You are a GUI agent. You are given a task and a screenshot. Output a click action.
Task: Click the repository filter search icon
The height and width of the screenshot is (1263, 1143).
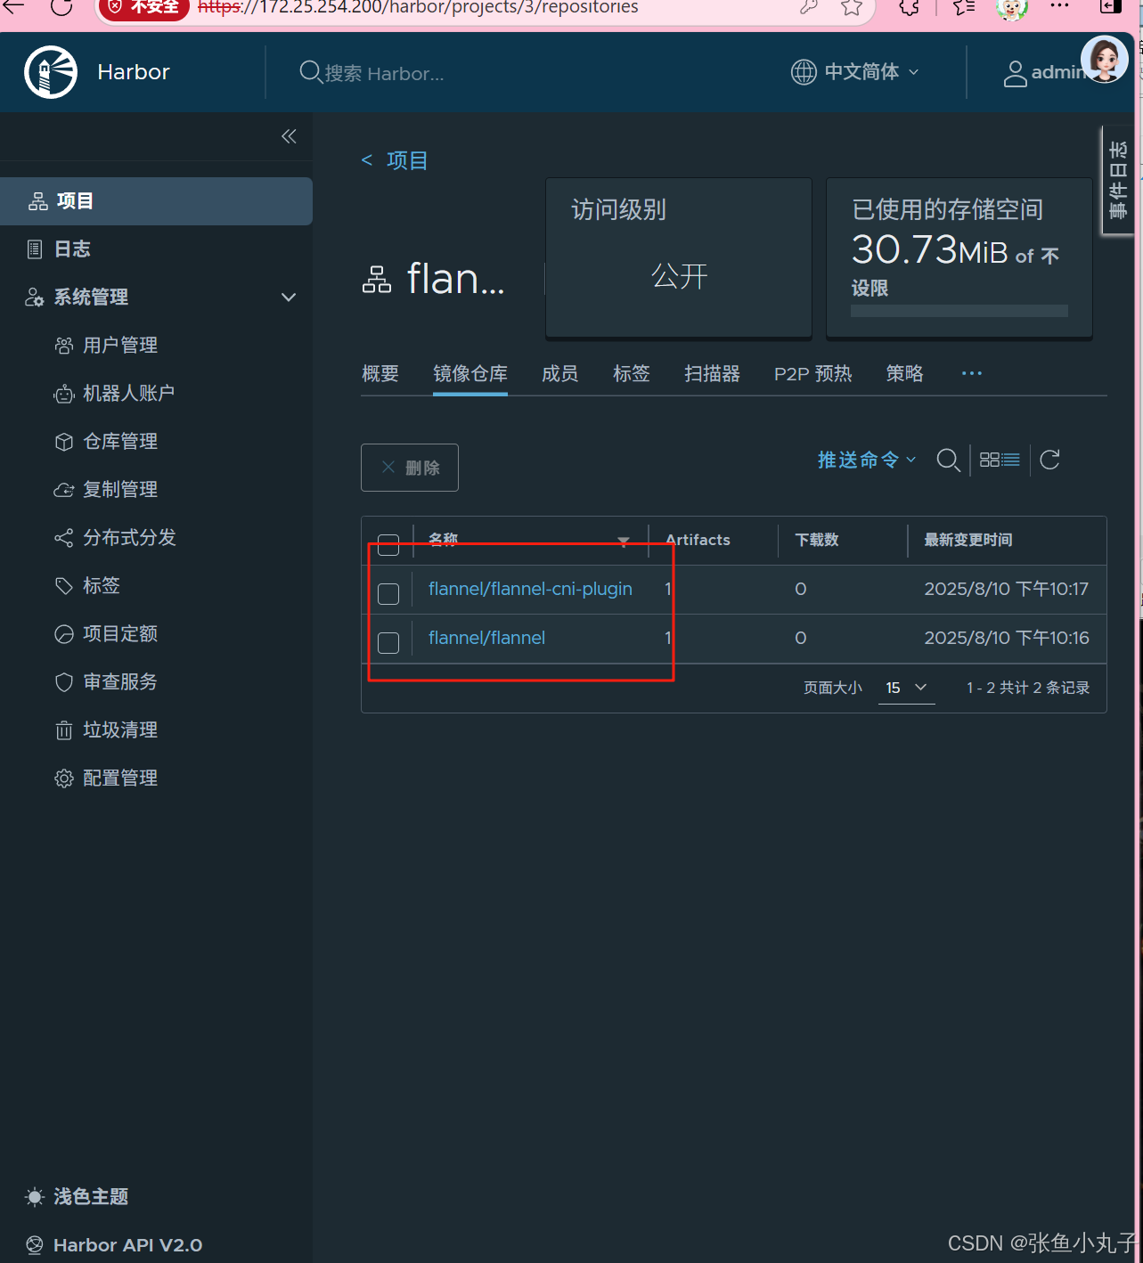948,460
